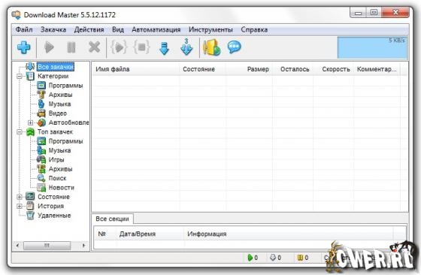Open the yellow folder toolbar icon
The width and height of the screenshot is (421, 275).
211,47
